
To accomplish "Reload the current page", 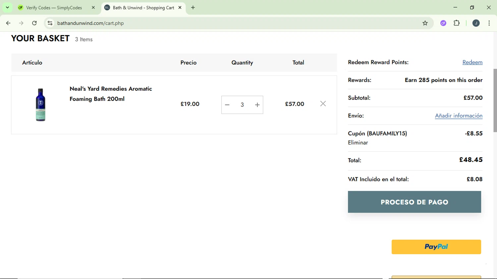I will pyautogui.click(x=34, y=23).
